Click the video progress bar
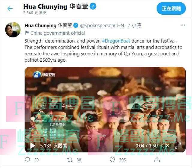This screenshot has height=168, width=192. (105, 136)
